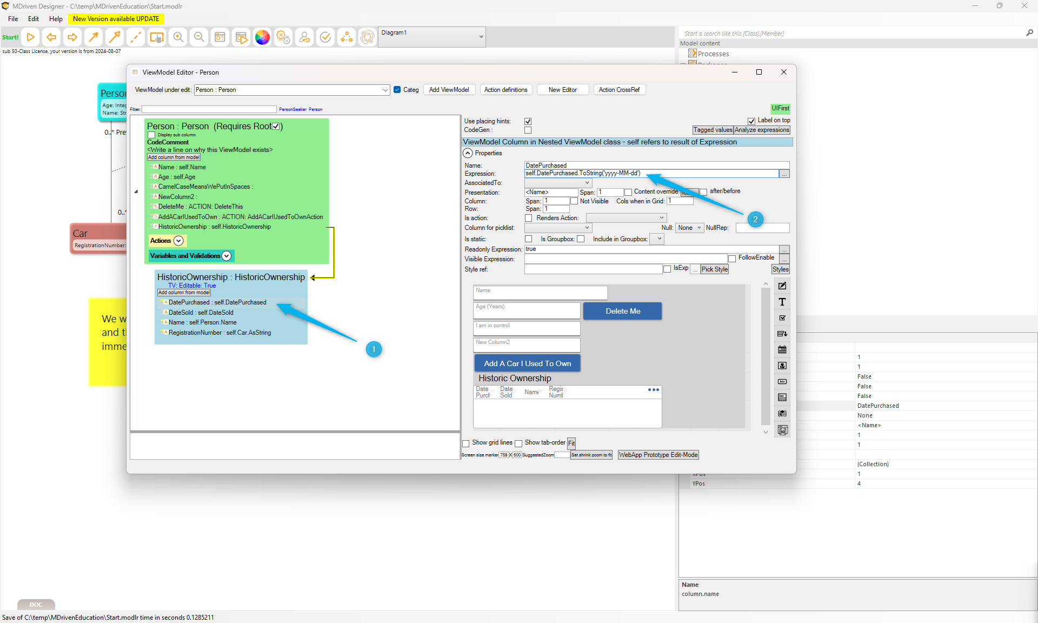Open the Diagram1 diagram selector dropdown
Image resolution: width=1038 pixels, height=623 pixels.
coord(481,37)
